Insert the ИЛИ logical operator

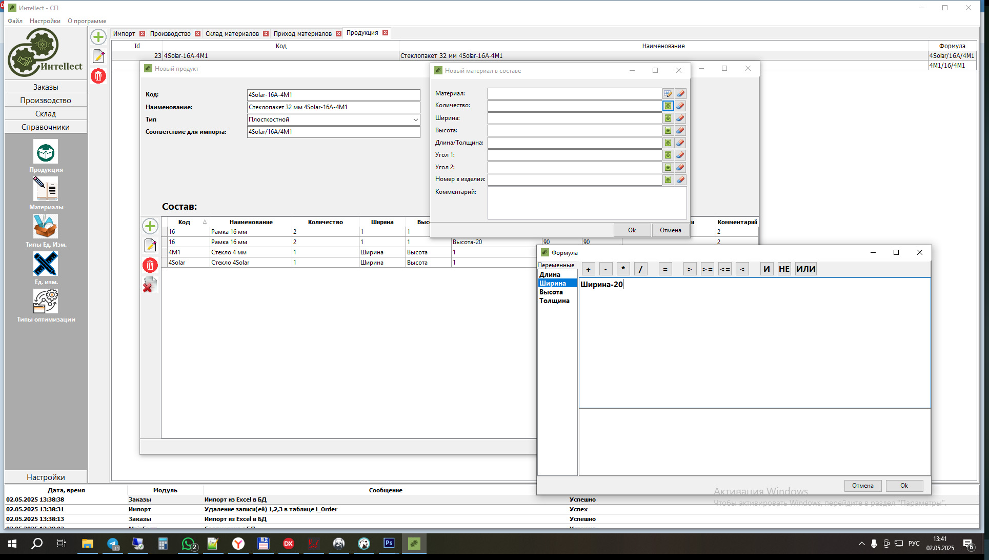[x=805, y=269]
